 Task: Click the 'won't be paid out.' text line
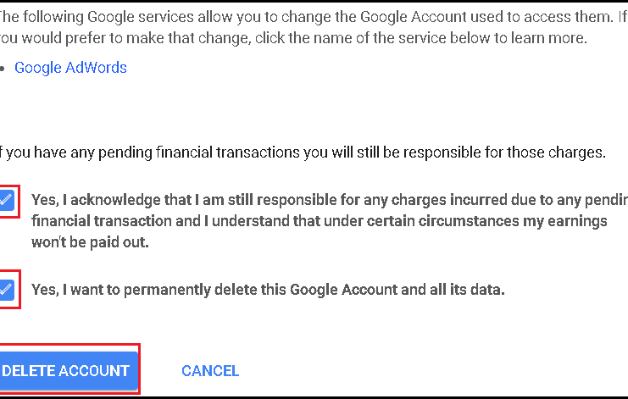pos(90,242)
